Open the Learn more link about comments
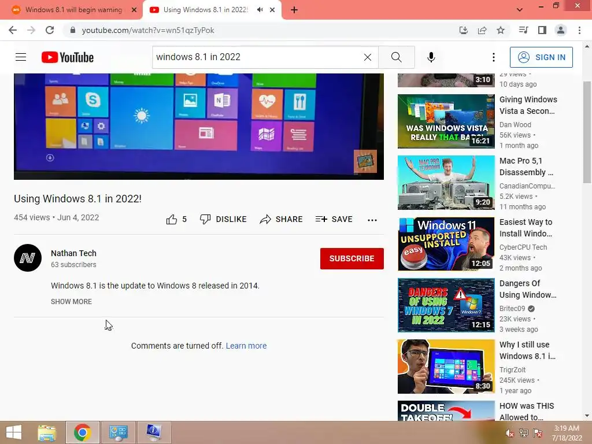Screen dimensions: 592x444 246,346
